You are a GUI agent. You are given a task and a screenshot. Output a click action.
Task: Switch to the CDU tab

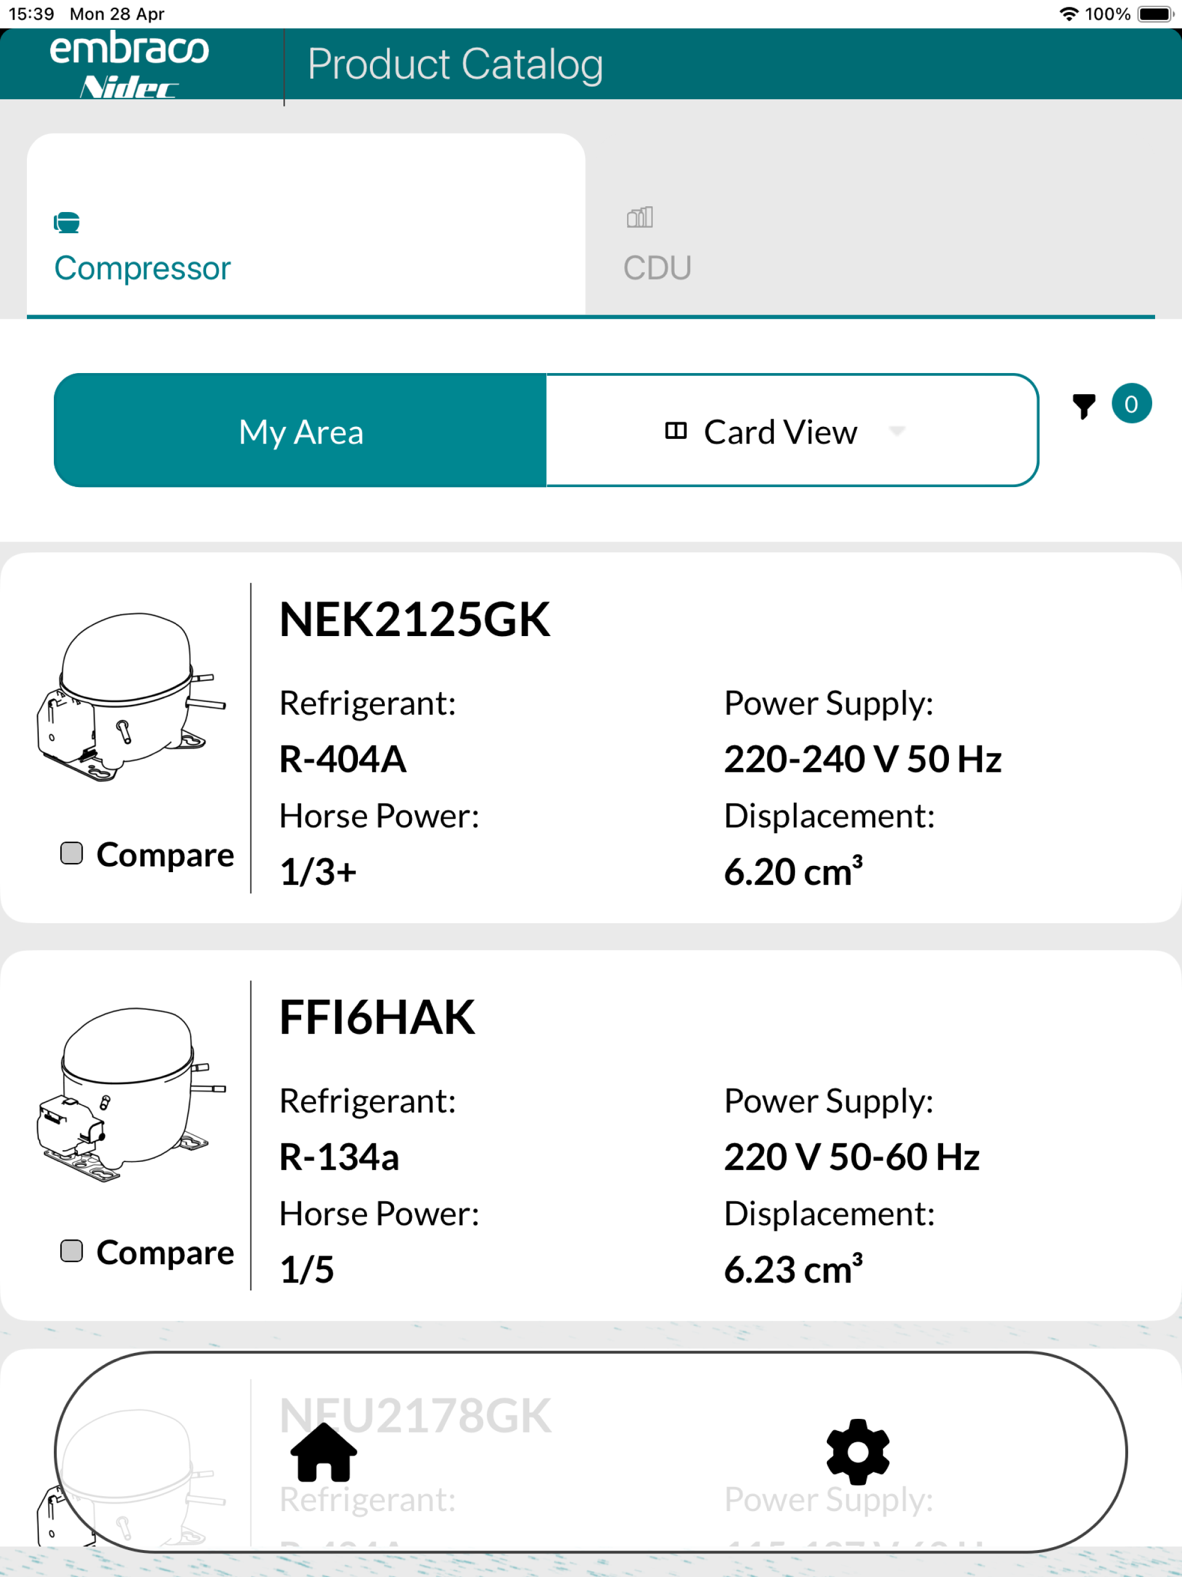click(870, 224)
